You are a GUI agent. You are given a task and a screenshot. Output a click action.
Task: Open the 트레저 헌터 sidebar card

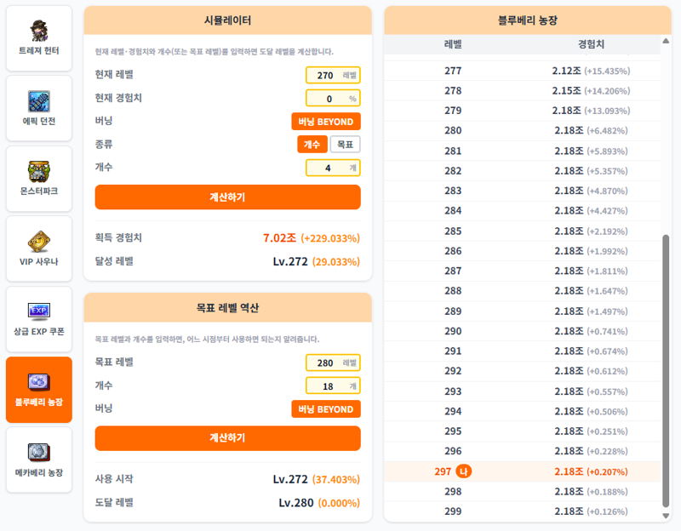39,38
